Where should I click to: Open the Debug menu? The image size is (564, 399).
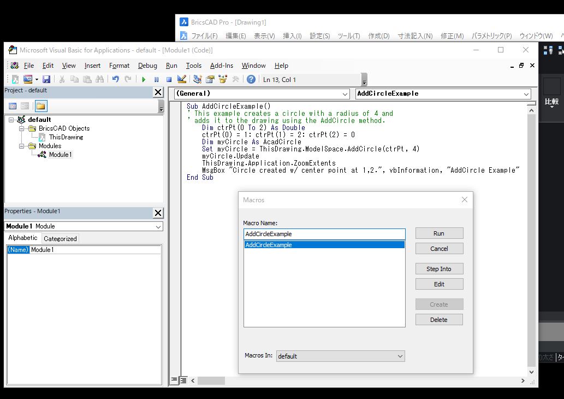pyautogui.click(x=147, y=66)
